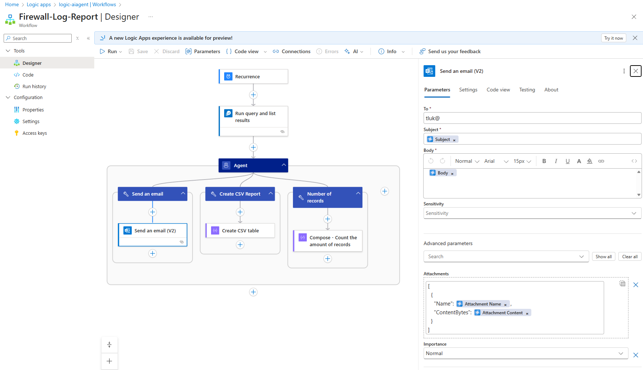Switch to the Settings tab

[x=468, y=90]
